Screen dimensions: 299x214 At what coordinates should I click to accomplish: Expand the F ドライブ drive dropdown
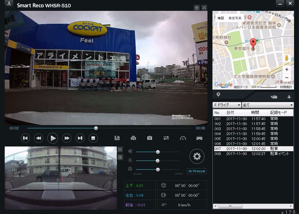pos(227,105)
